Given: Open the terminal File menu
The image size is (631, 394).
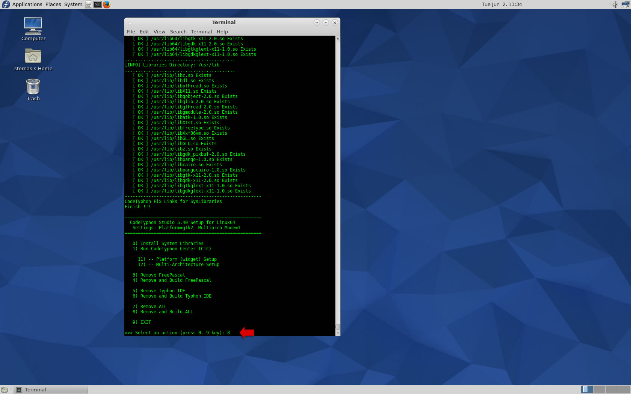Looking at the screenshot, I should tap(131, 32).
